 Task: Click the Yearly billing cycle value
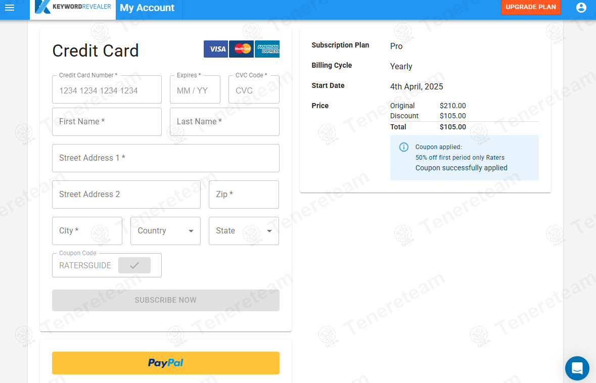[401, 66]
